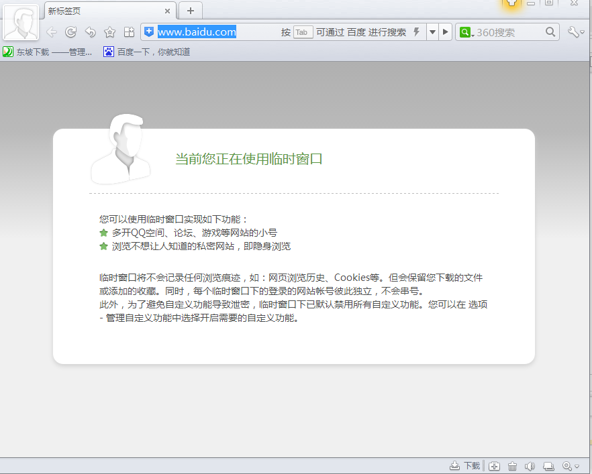Expand the address bar history dropdown arrow

[x=432, y=32]
